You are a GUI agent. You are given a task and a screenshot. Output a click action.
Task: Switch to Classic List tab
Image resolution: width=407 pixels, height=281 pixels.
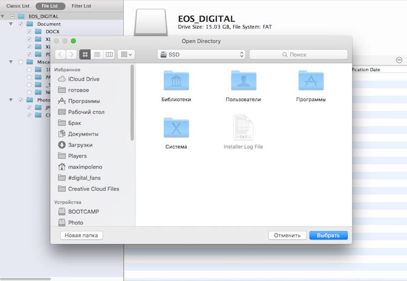coord(18,6)
